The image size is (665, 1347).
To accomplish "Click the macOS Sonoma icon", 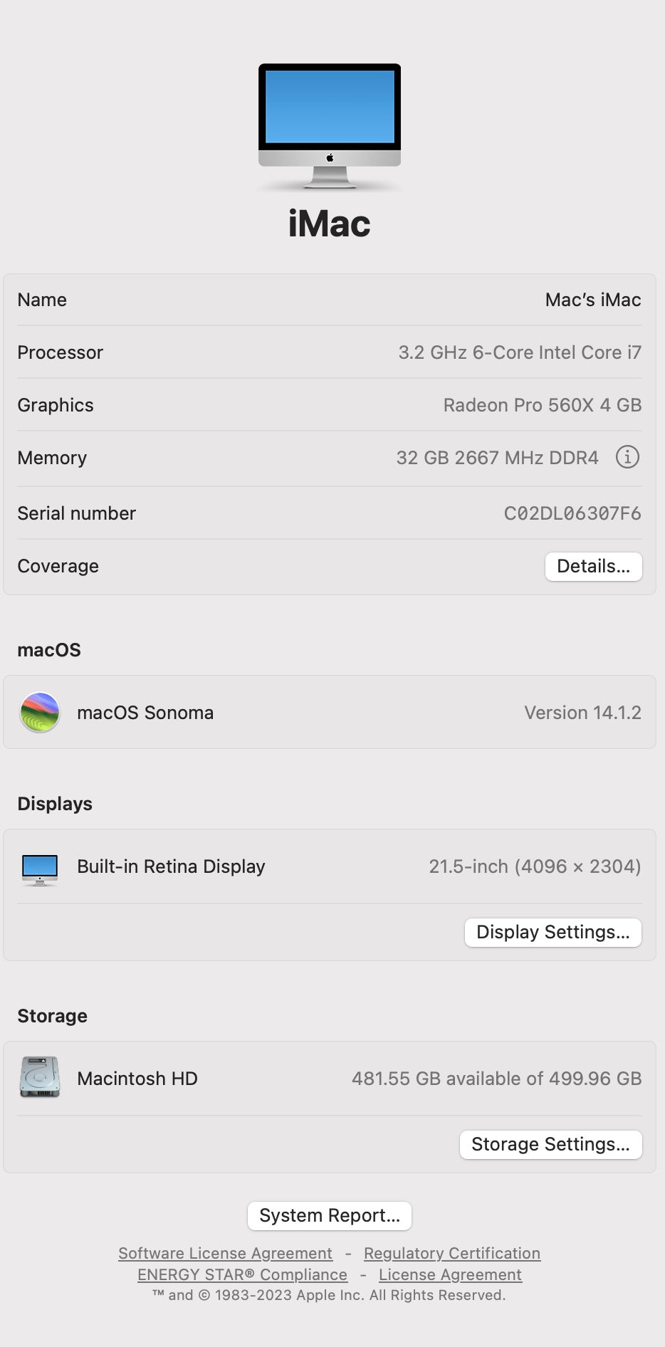I will pos(40,713).
